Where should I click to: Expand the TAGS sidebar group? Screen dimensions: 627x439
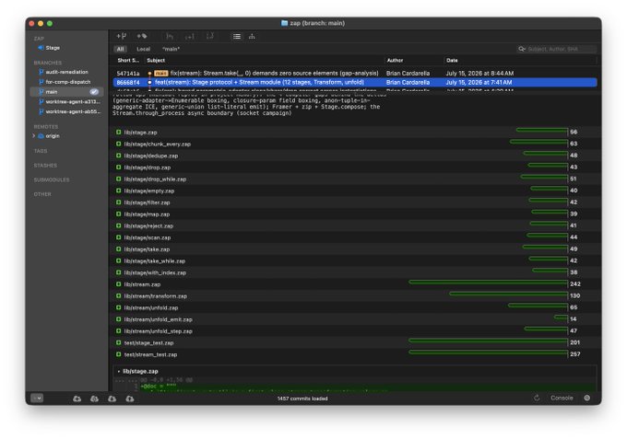coord(41,151)
